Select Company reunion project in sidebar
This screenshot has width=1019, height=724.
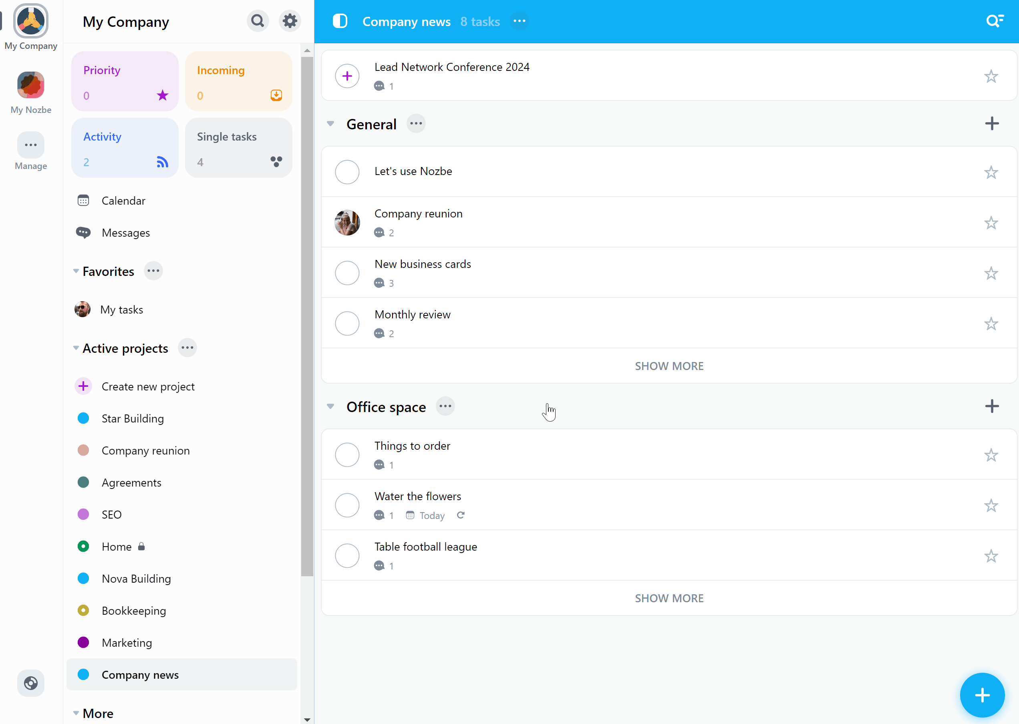(x=145, y=450)
